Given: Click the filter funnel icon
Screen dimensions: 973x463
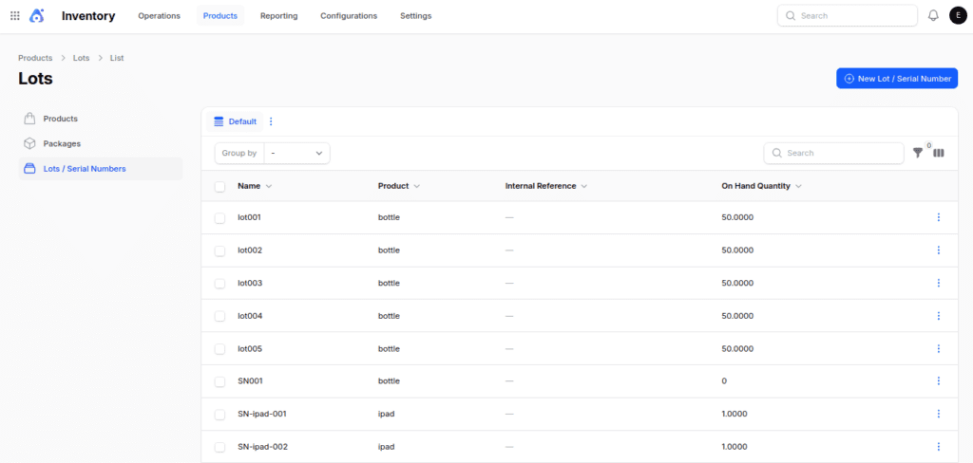Looking at the screenshot, I should [918, 153].
